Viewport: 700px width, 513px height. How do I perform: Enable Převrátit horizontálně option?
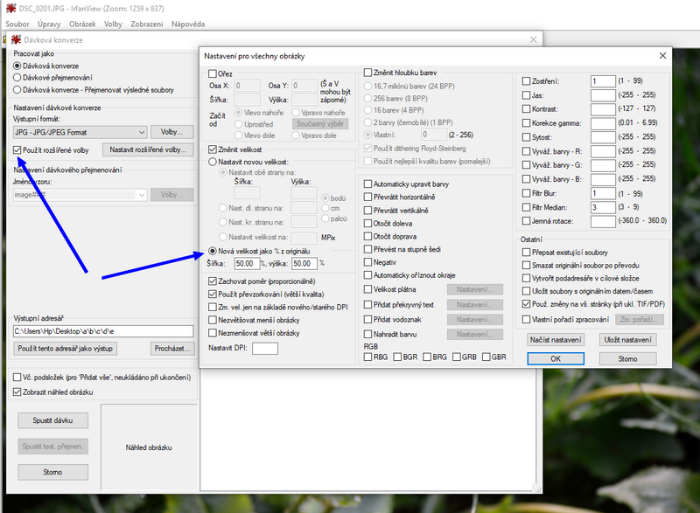pos(368,198)
